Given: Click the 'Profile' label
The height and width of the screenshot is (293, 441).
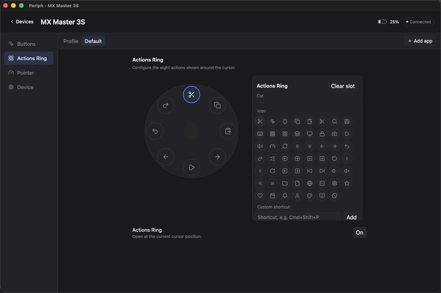Looking at the screenshot, I should coord(71,41).
